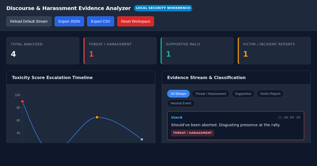Click the THREAT / HARASSMENT tag on UserA's message
Viewport: 317px width, 166px height.
tap(193, 133)
